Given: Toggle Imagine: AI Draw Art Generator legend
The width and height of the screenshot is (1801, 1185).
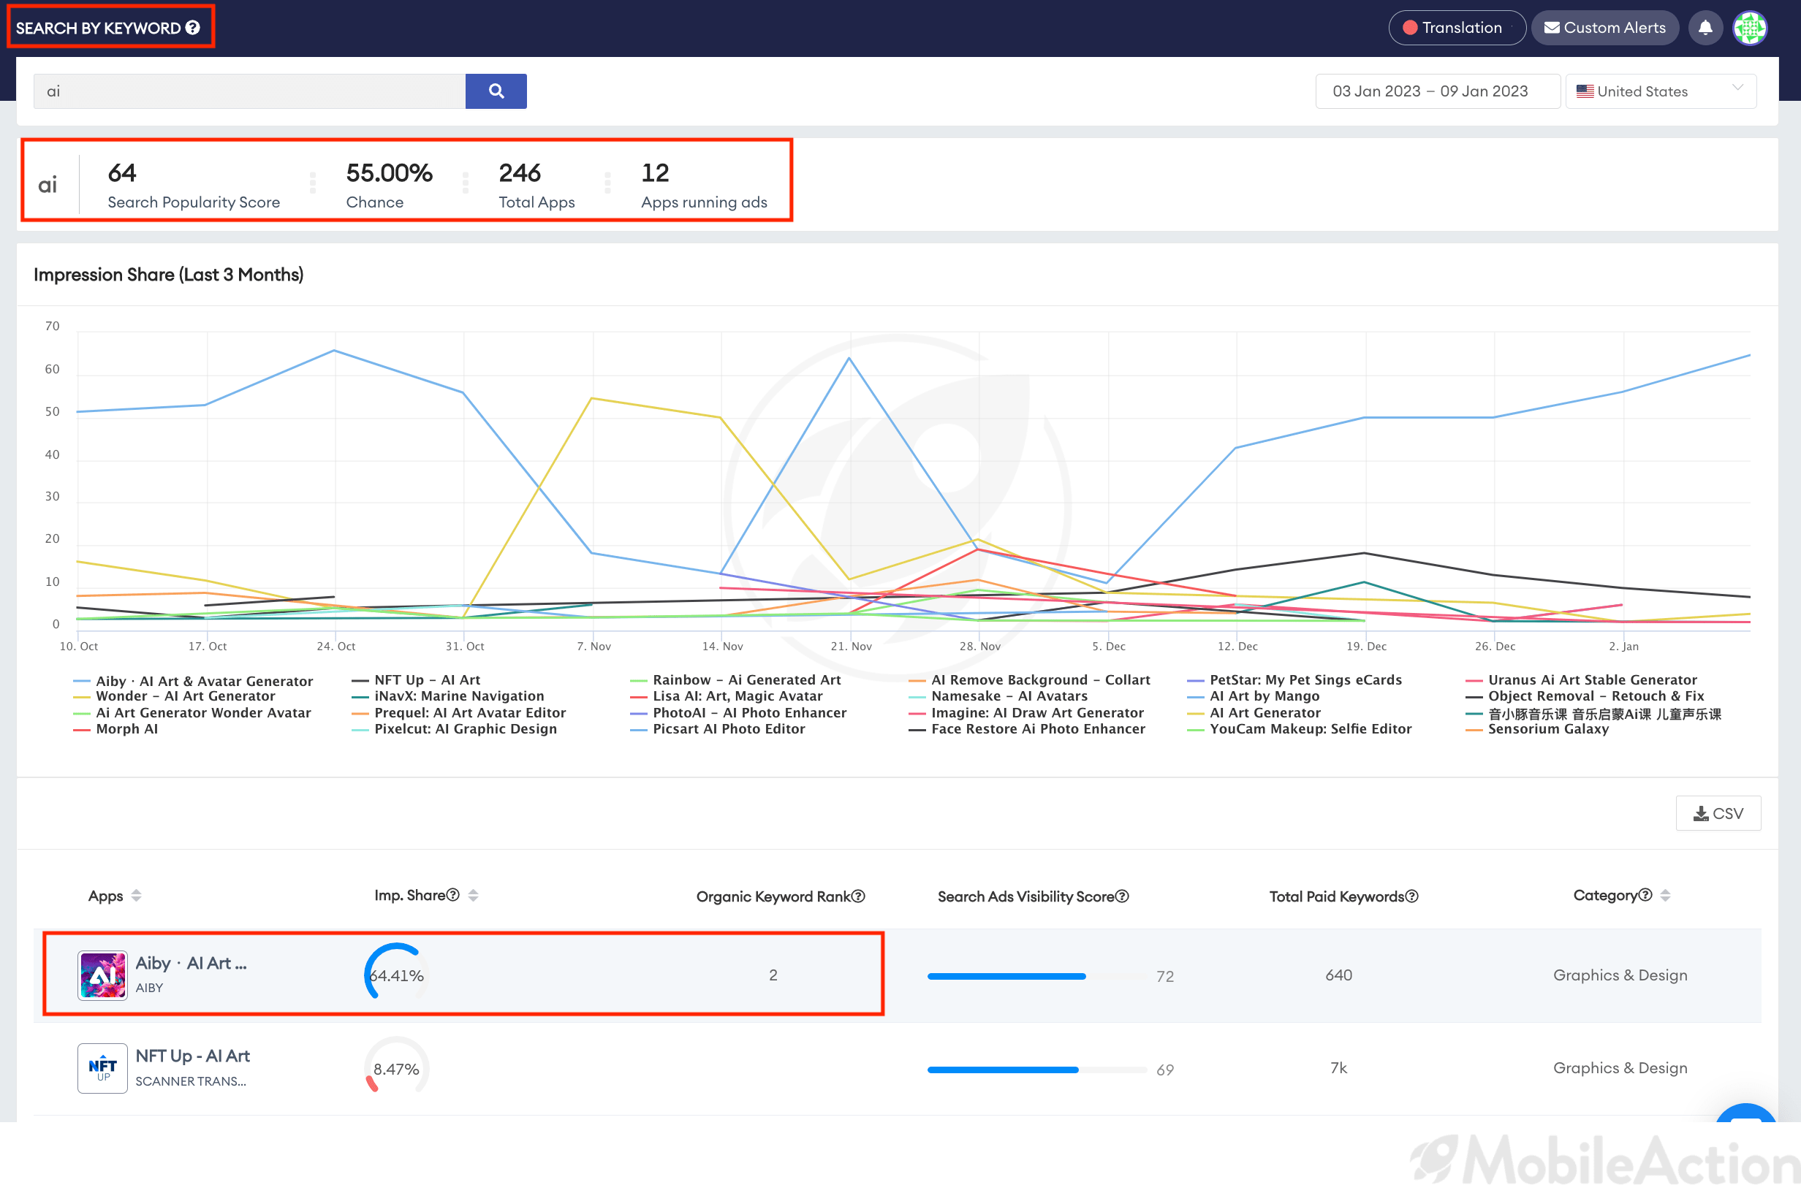Looking at the screenshot, I should [x=1027, y=712].
